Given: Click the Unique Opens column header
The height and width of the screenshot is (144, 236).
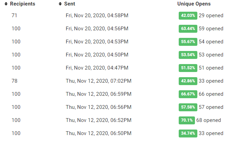Looking at the screenshot, I should point(194,4).
